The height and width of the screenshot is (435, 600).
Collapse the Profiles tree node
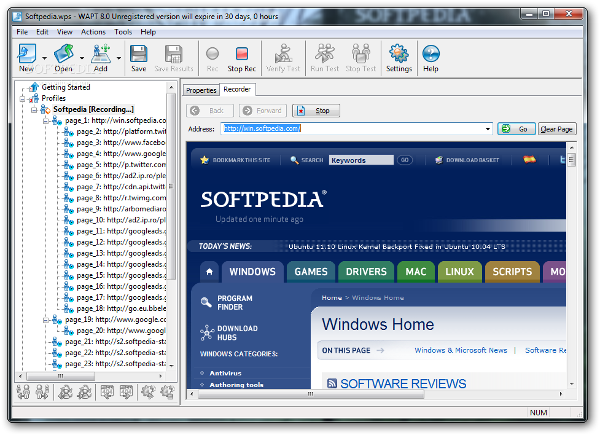point(22,100)
